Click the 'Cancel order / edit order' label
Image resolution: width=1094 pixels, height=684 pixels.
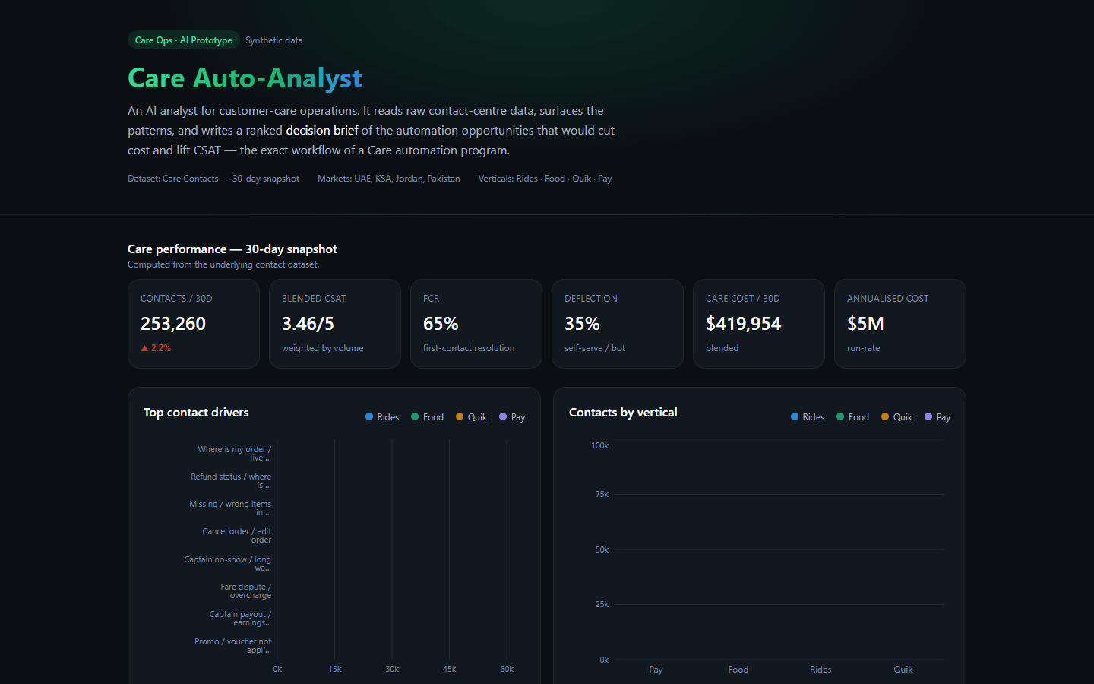236,536
